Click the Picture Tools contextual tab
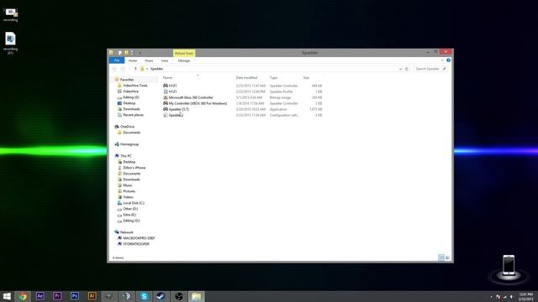This screenshot has width=538, height=302. pyautogui.click(x=184, y=53)
